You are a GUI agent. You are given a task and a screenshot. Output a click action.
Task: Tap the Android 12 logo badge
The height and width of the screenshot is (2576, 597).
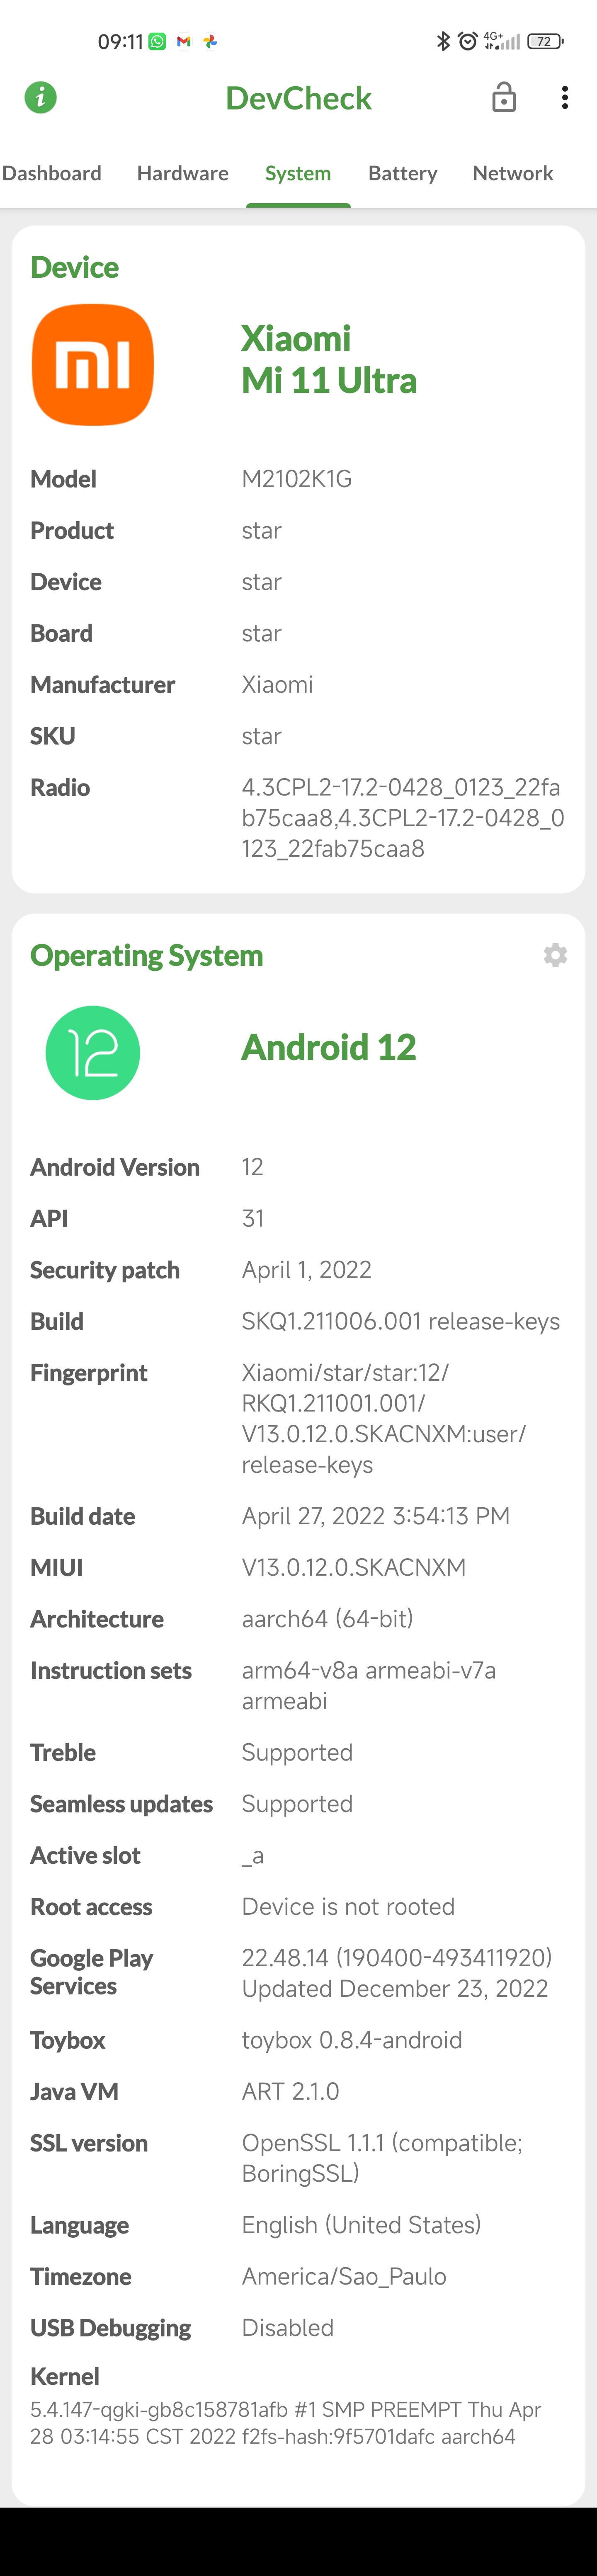coord(93,1052)
